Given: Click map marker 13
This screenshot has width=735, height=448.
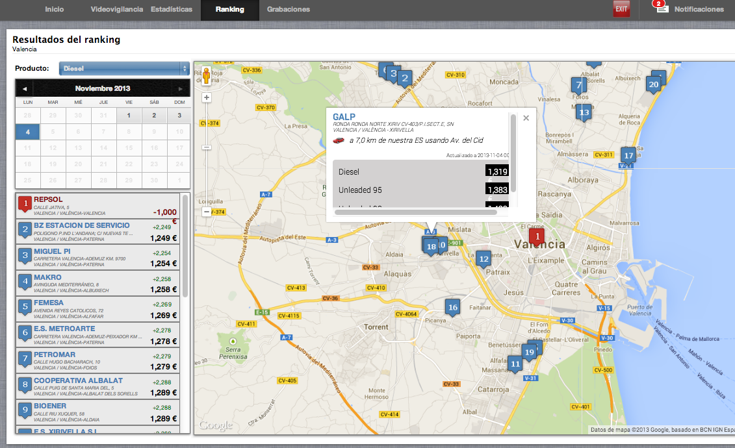Looking at the screenshot, I should point(584,113).
